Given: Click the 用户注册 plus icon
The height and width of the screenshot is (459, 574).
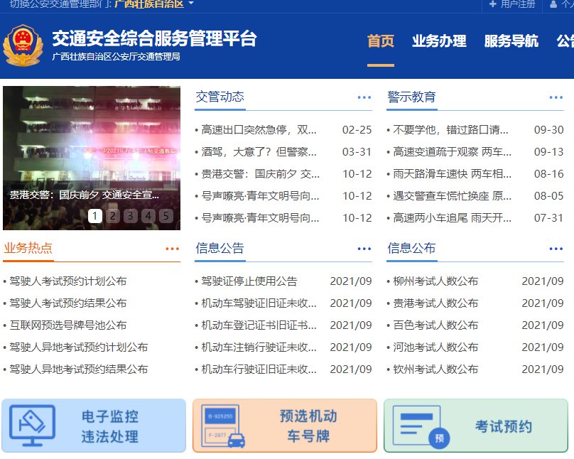Looking at the screenshot, I should pyautogui.click(x=493, y=4).
